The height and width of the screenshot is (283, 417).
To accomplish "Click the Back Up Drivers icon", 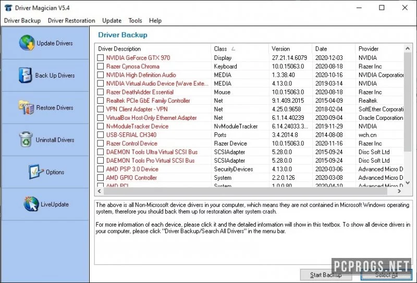I will [x=26, y=75].
